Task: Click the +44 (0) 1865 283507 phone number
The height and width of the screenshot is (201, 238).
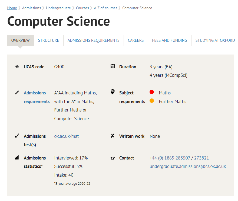Action: (170, 158)
